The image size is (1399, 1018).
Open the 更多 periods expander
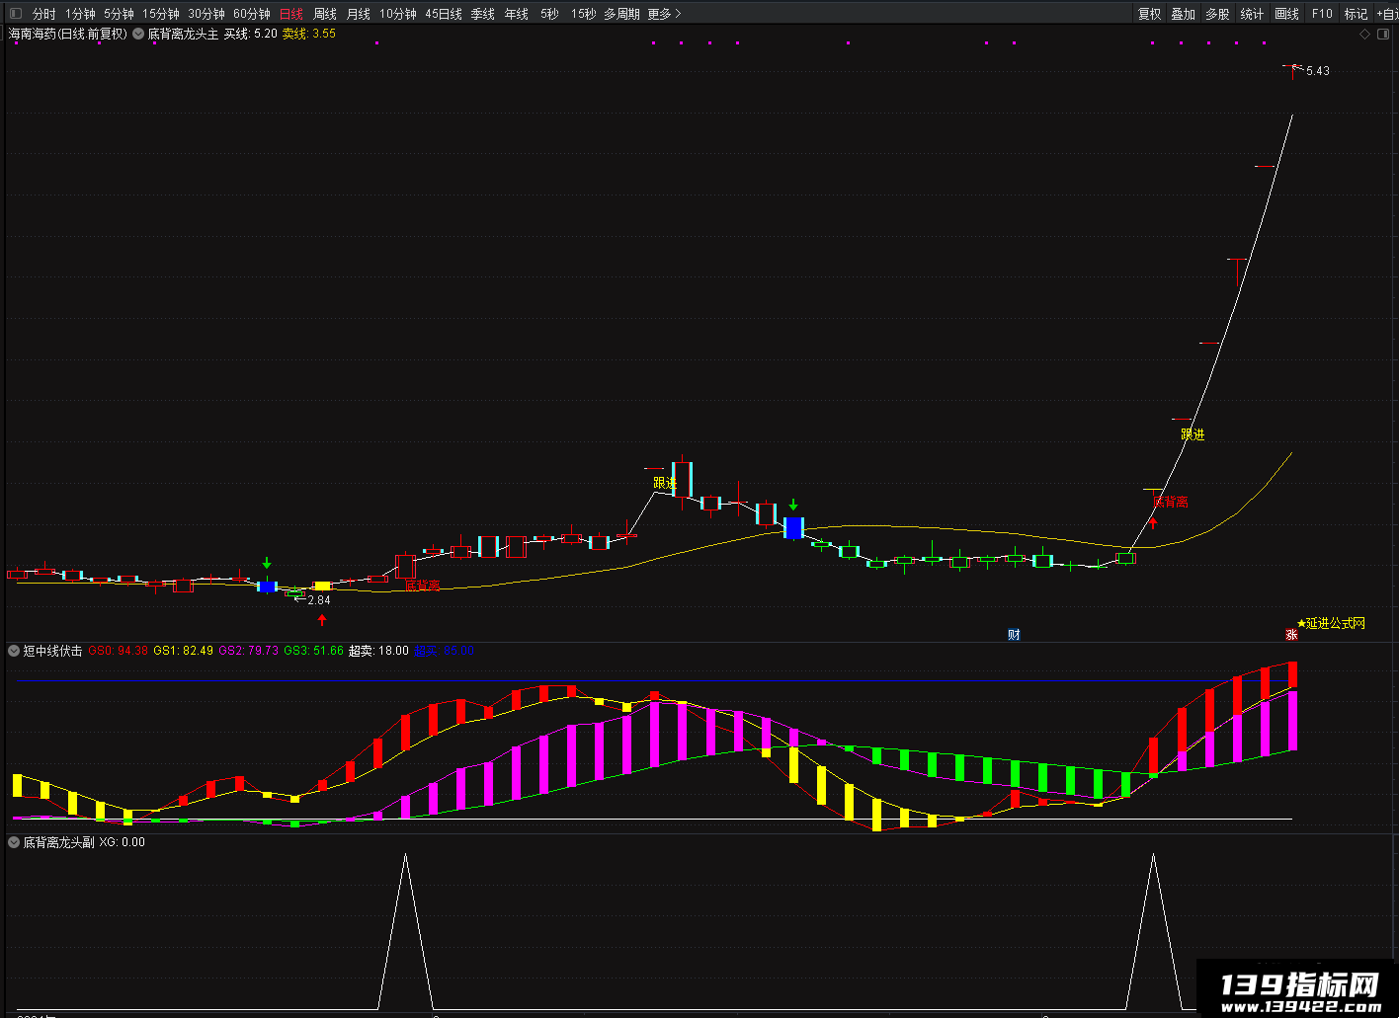(x=664, y=14)
